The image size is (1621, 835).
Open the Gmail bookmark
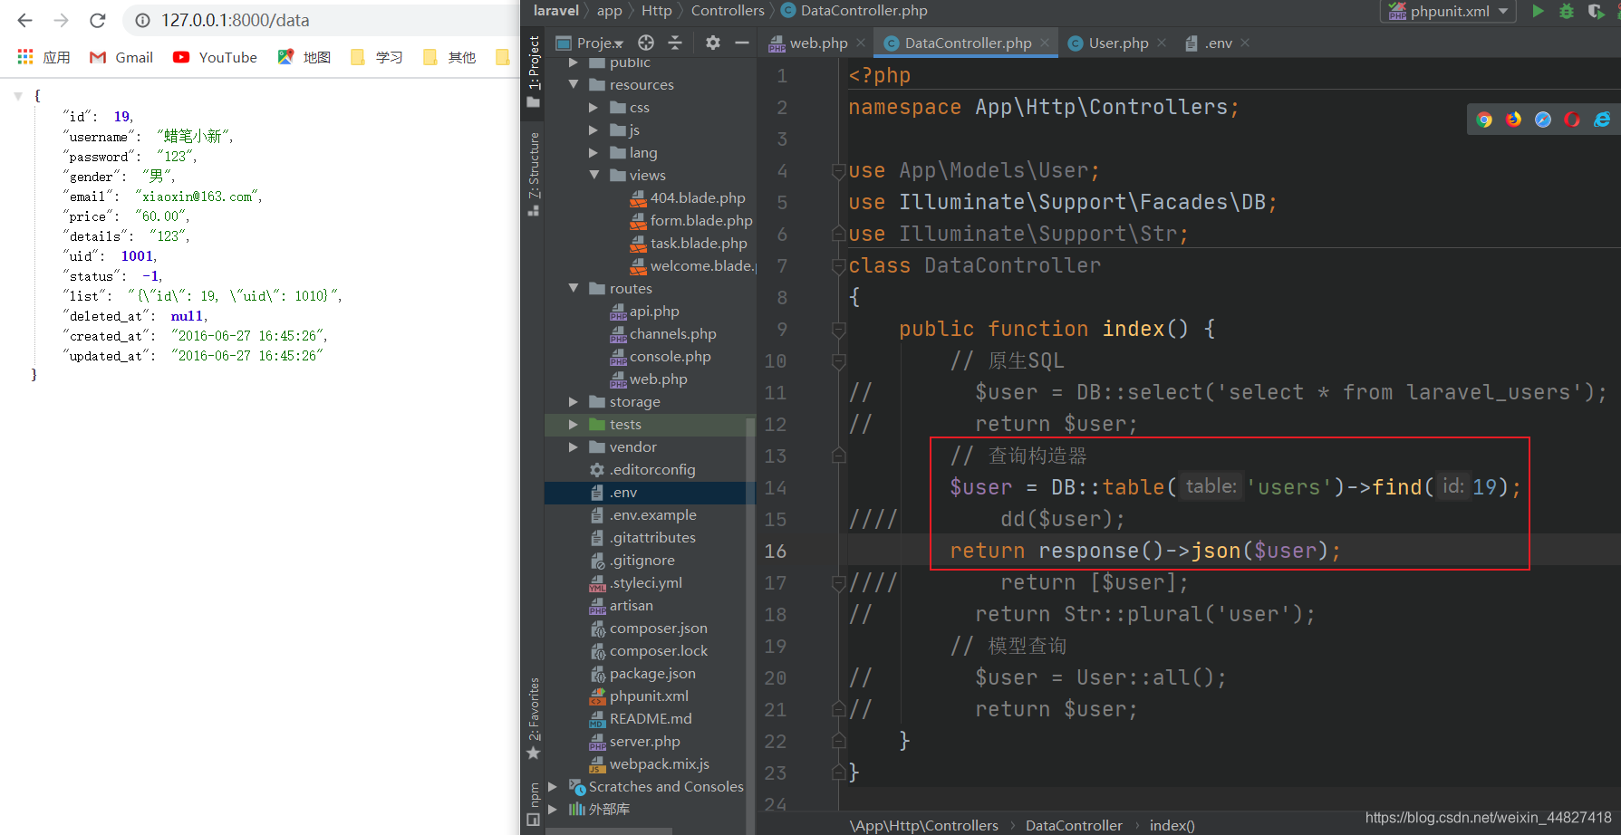[x=121, y=57]
